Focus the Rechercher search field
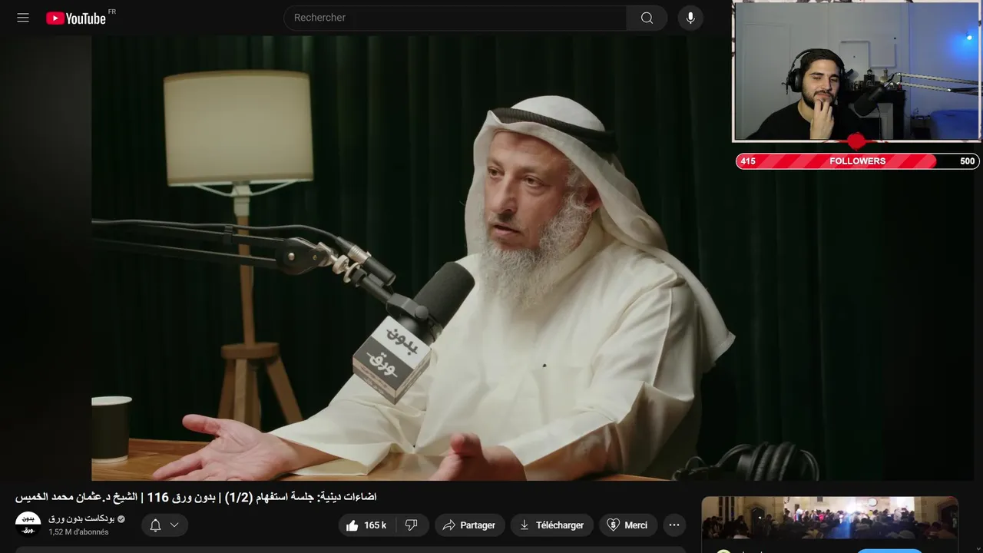Viewport: 983px width, 553px height. click(x=455, y=18)
